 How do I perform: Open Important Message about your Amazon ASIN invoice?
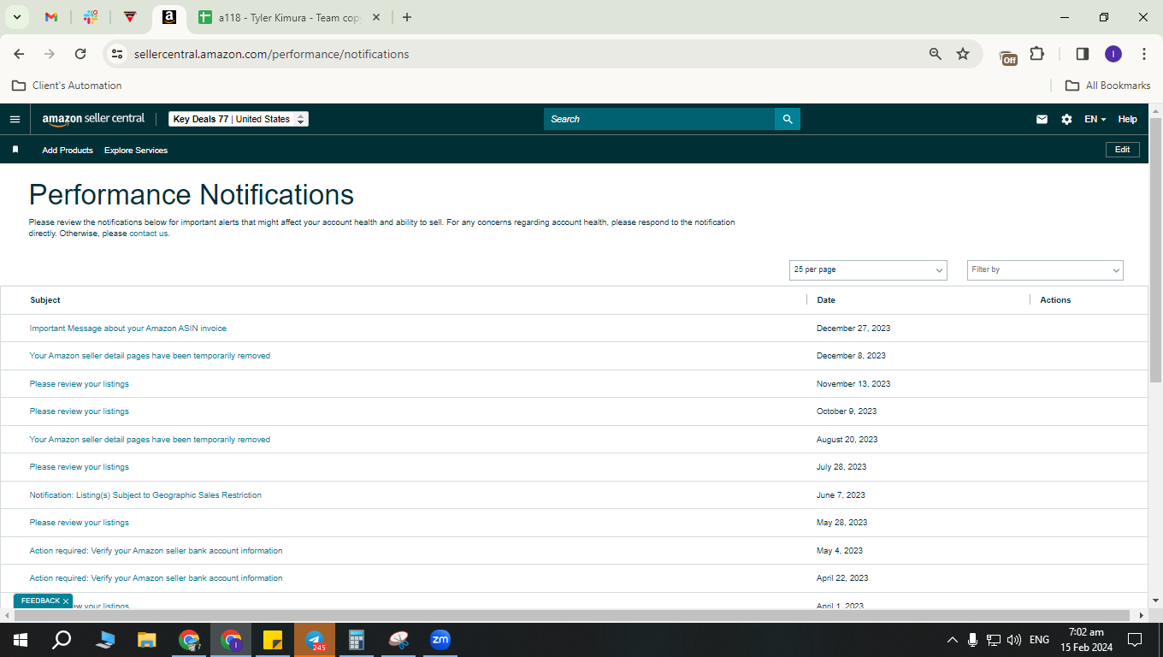tap(128, 328)
